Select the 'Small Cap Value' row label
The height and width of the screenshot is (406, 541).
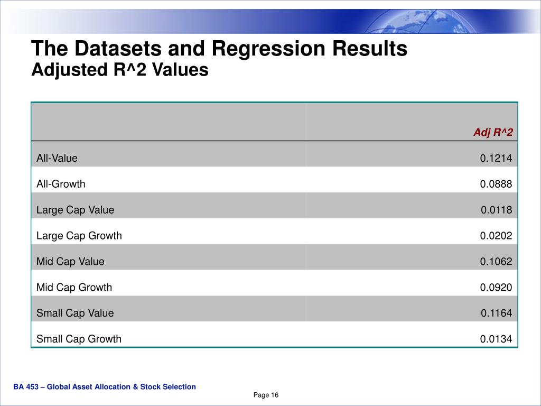75,313
